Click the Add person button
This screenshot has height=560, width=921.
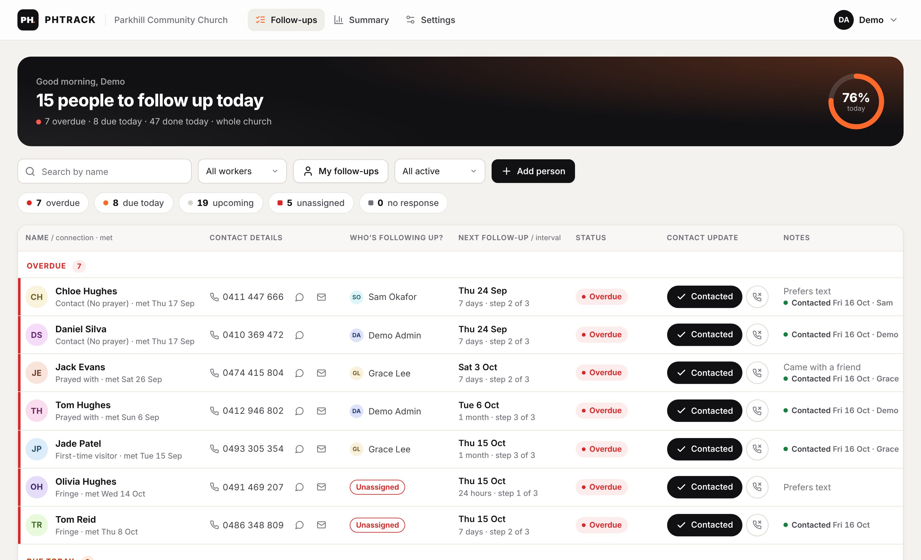coord(533,171)
